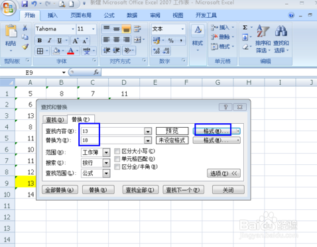Collapse options with 选项 << button
This screenshot has height=247, width=317.
223,173
